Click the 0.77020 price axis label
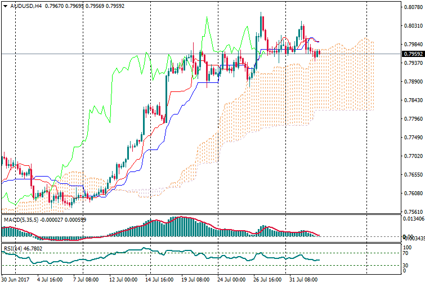Viewport: 425px width, 286px height. (413, 156)
